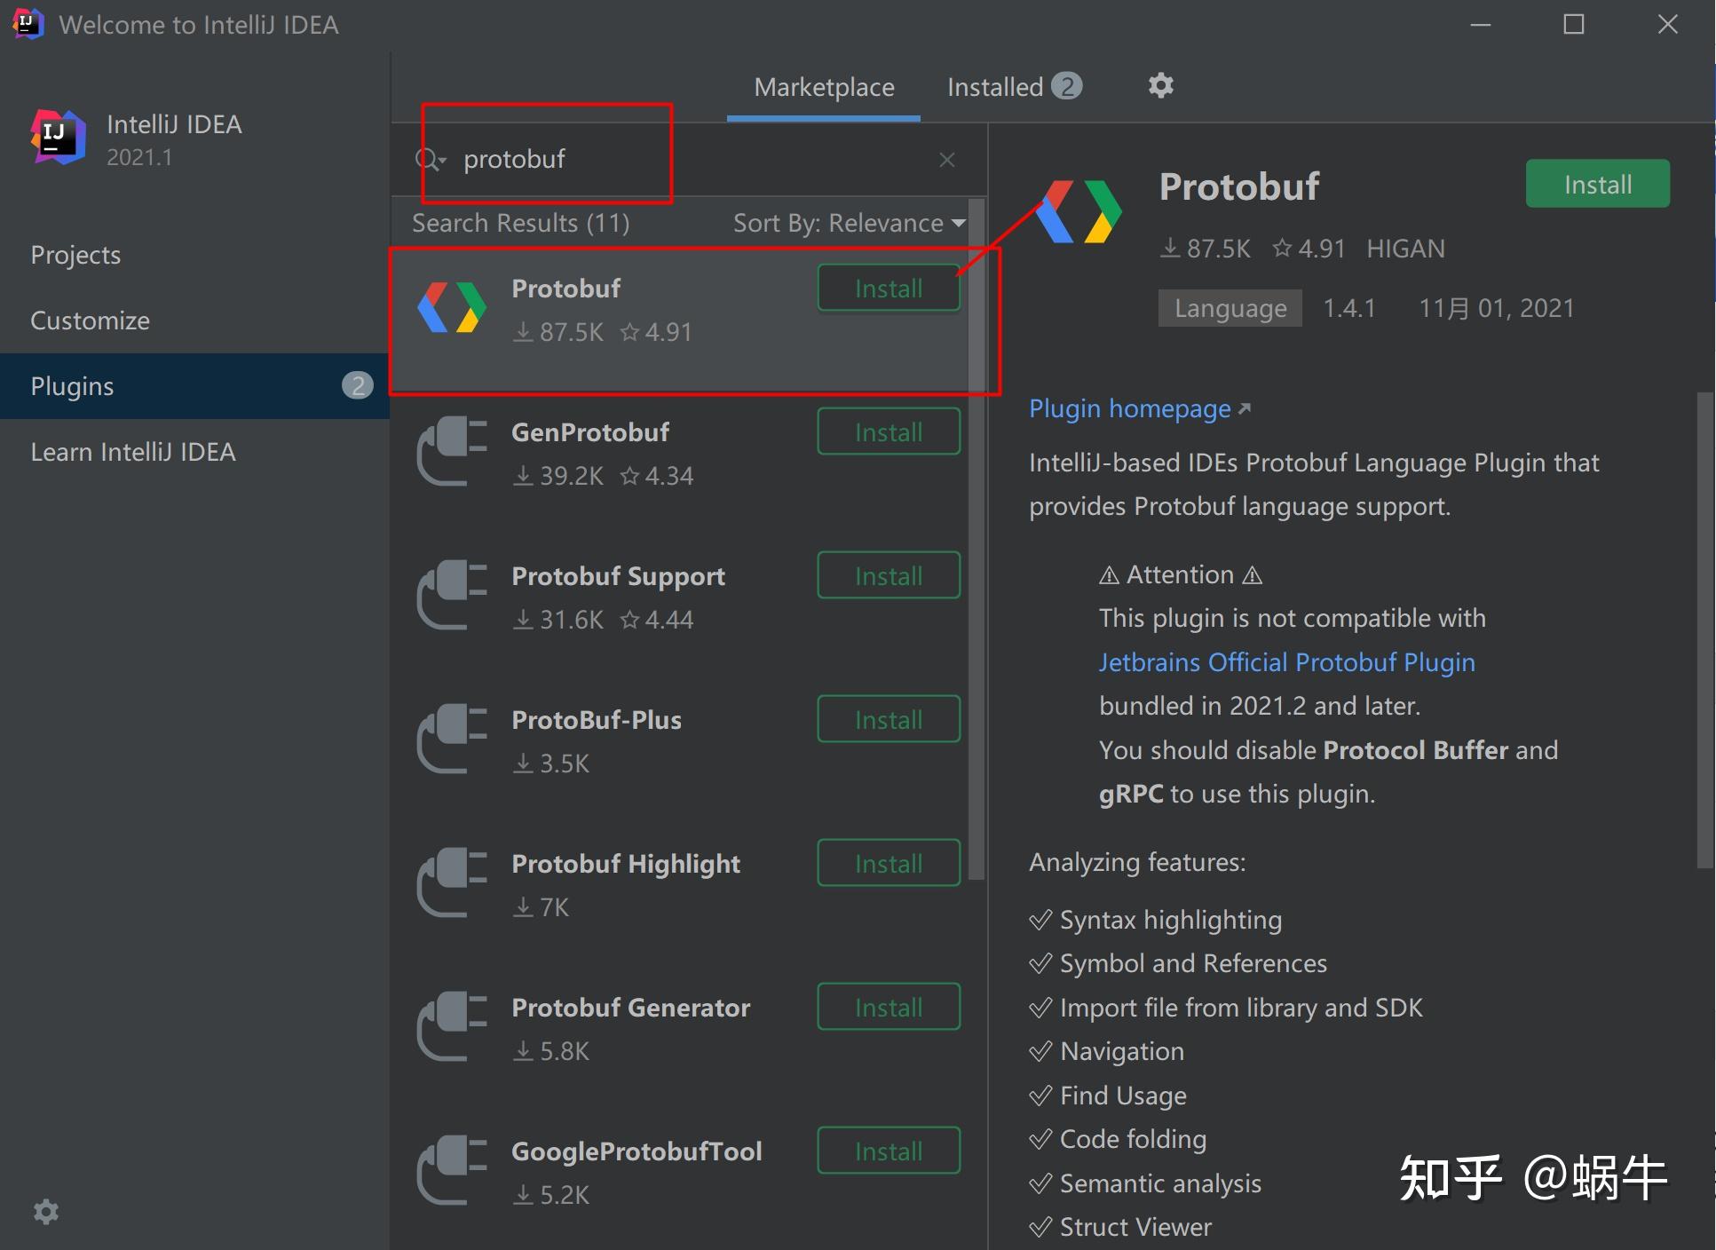
Task: Select the GenProtobuf result row title
Action: tap(590, 432)
